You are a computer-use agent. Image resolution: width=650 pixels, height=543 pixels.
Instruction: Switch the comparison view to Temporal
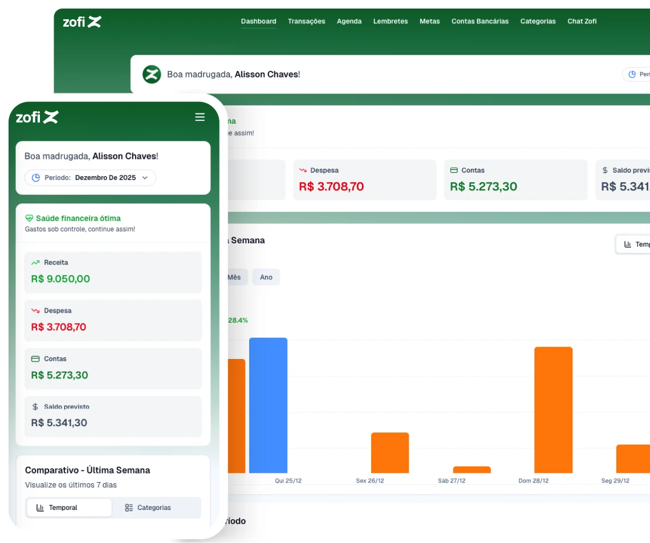[x=69, y=508]
